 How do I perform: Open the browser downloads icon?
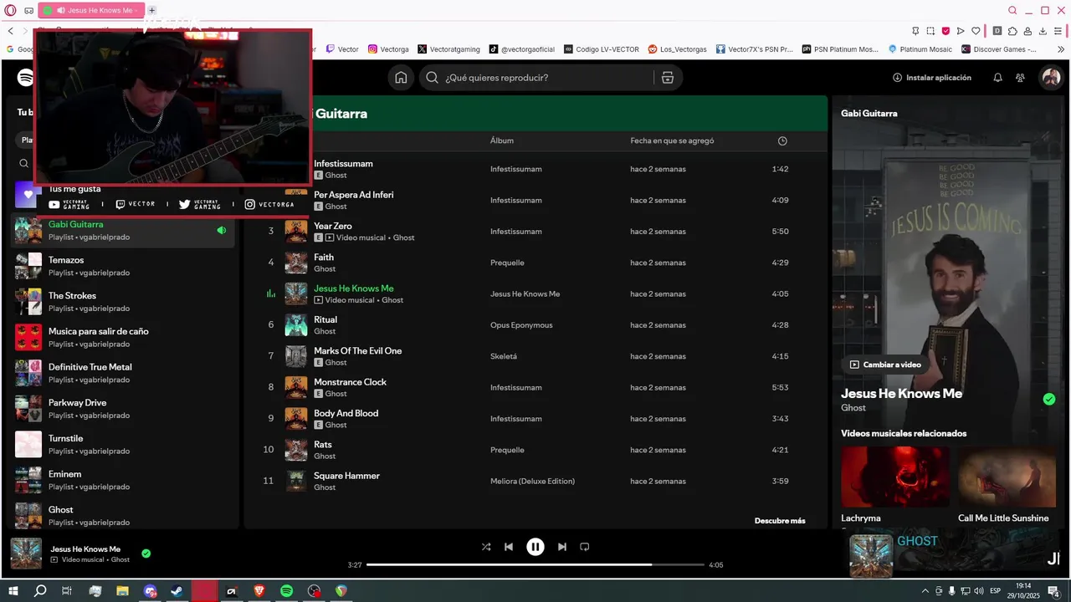(1043, 31)
